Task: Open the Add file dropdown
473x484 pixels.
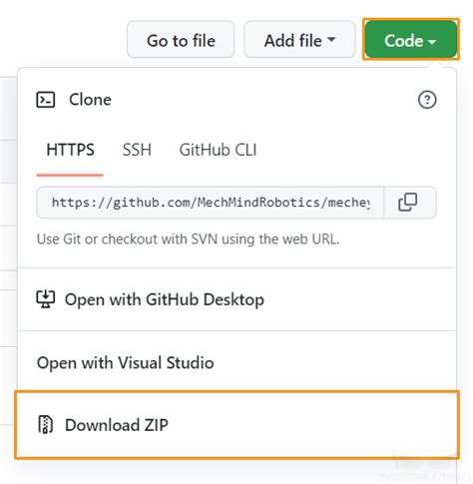Action: [299, 39]
